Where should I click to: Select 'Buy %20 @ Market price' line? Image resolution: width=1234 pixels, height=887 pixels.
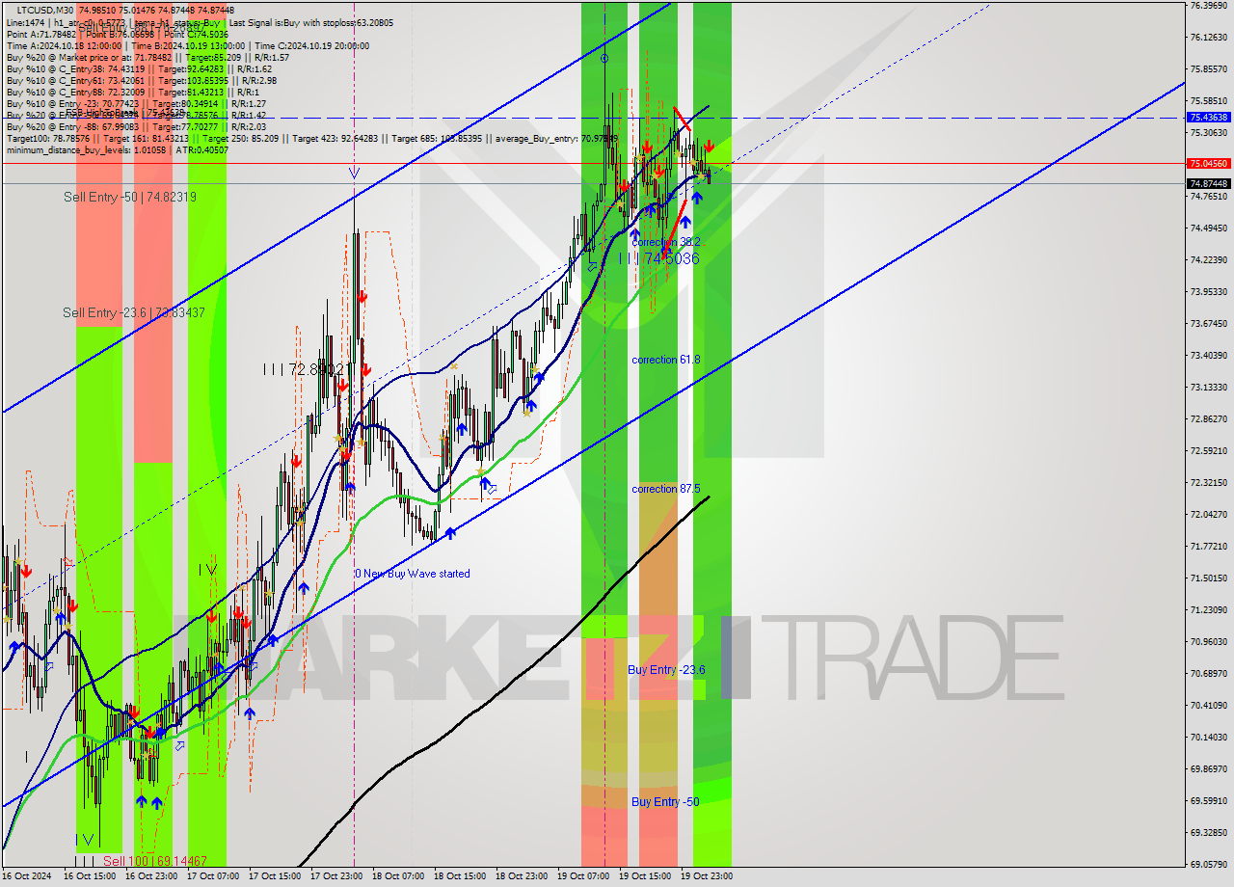[x=147, y=57]
